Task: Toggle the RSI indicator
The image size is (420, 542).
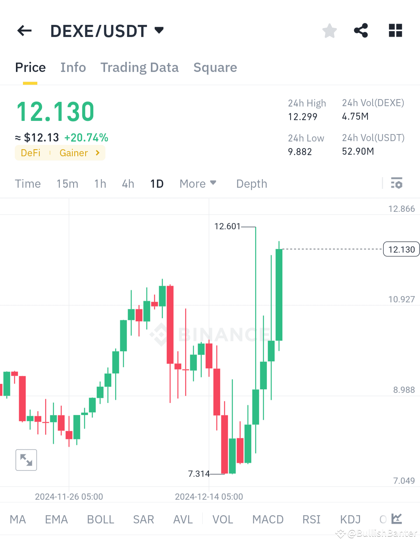Action: tap(311, 519)
